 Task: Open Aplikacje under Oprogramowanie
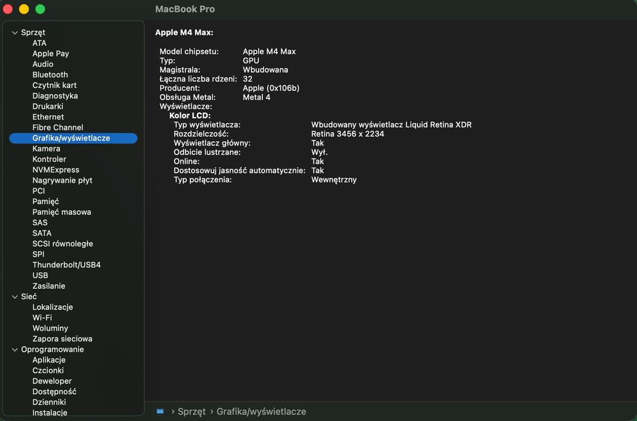(x=48, y=360)
